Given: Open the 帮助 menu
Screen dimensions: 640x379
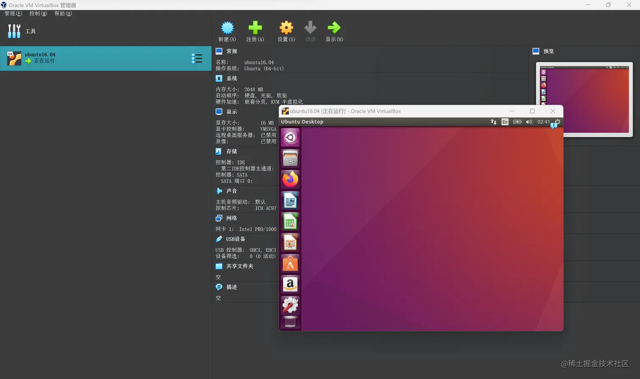Looking at the screenshot, I should [x=63, y=14].
